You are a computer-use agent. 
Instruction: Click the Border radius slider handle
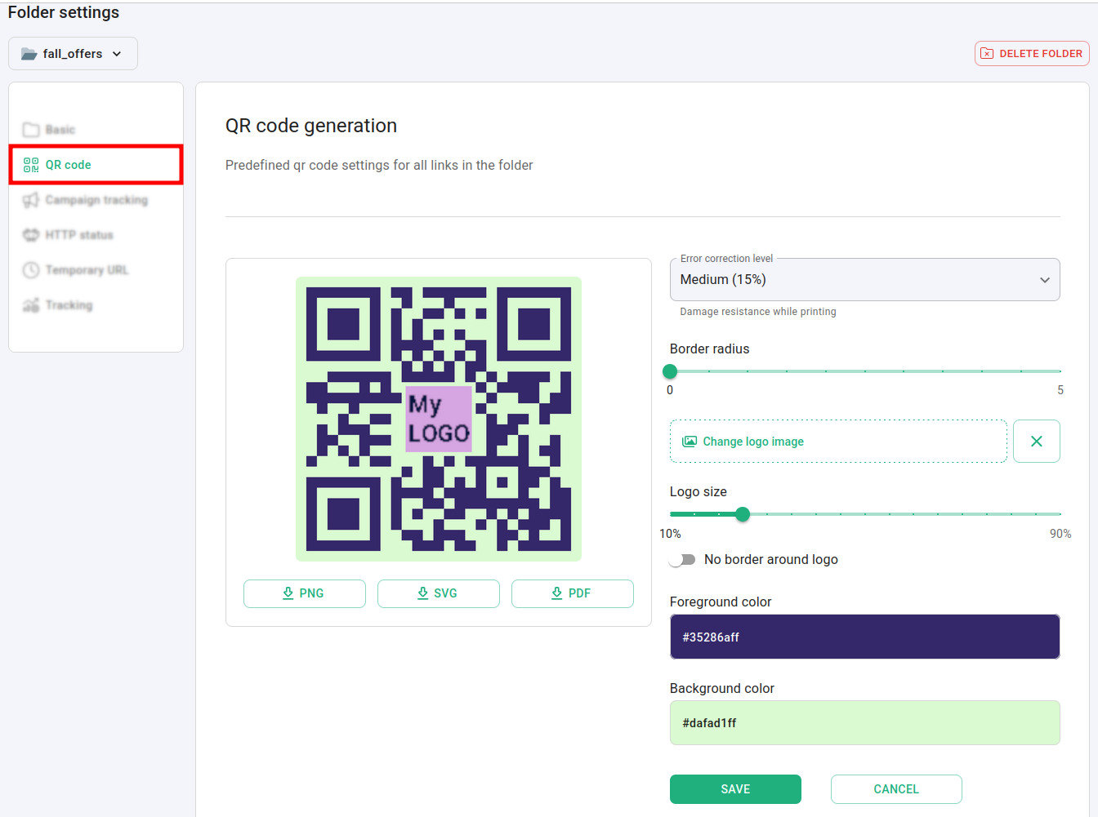click(670, 371)
